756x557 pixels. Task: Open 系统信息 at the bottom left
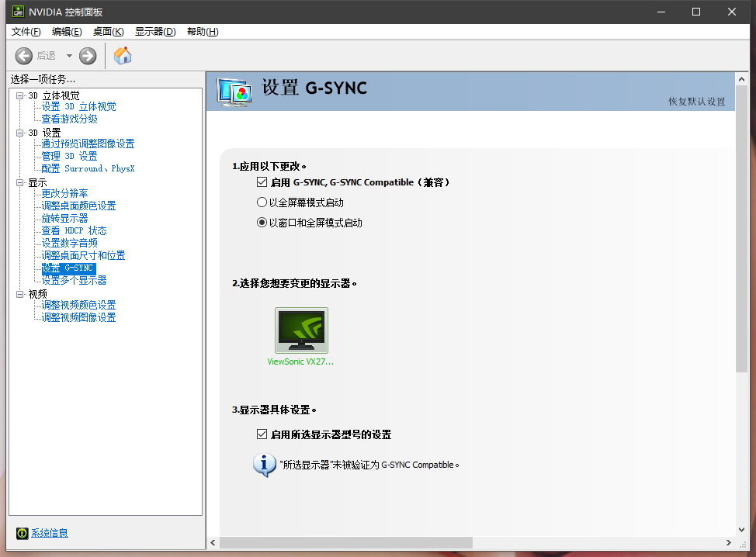[x=49, y=533]
